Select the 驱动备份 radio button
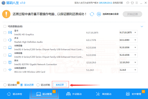 pyautogui.click(x=5, y=85)
